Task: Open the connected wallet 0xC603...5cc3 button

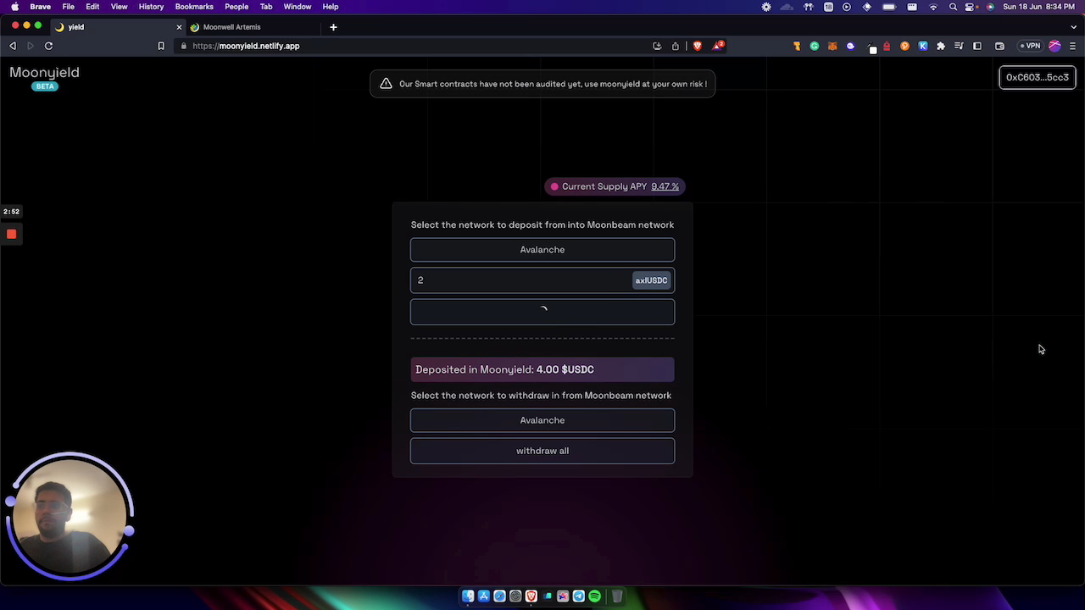Action: coord(1037,77)
